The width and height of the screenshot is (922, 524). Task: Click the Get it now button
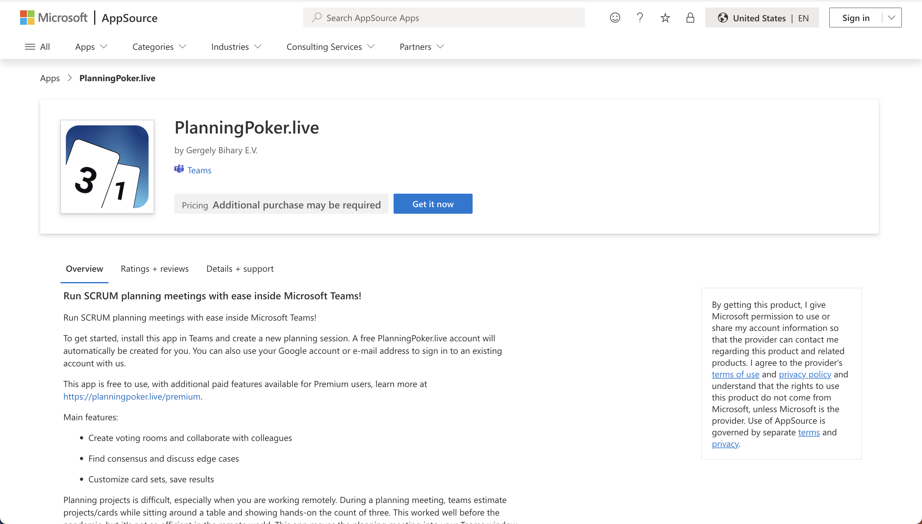433,204
